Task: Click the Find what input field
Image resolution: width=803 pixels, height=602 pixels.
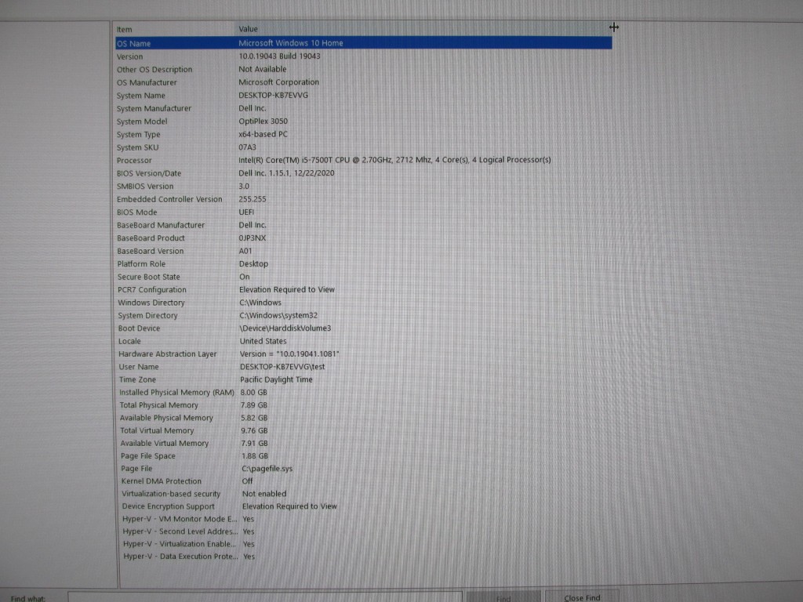Action: click(x=265, y=597)
